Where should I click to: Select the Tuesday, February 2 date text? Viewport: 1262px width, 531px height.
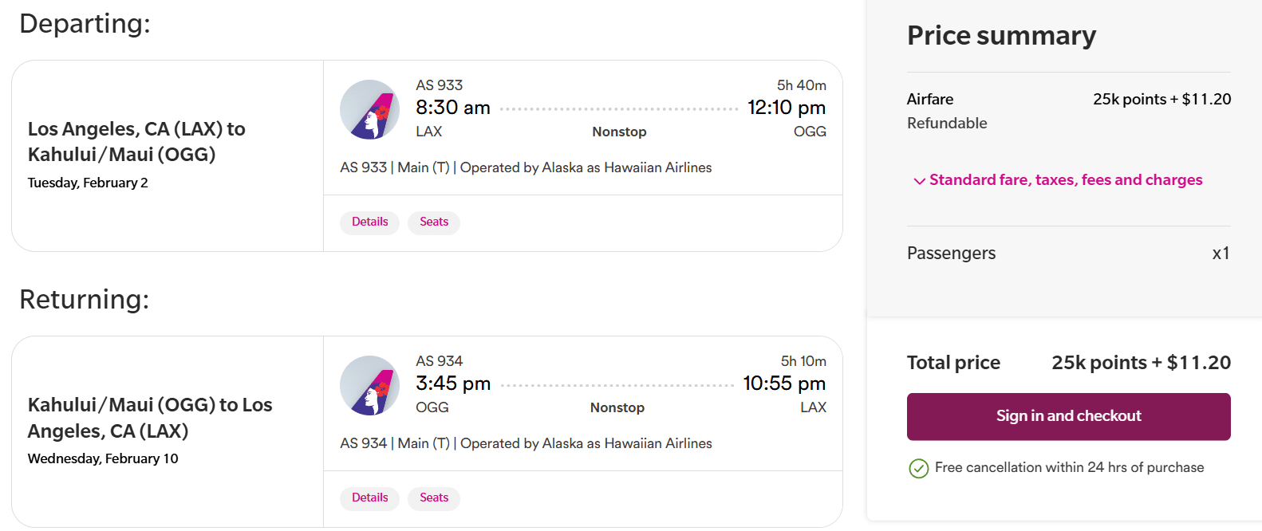click(x=88, y=183)
